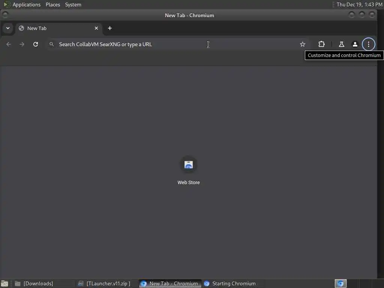This screenshot has width=384, height=288.
Task: Click the clock showing Thu Dec 19
Action: (359, 4)
